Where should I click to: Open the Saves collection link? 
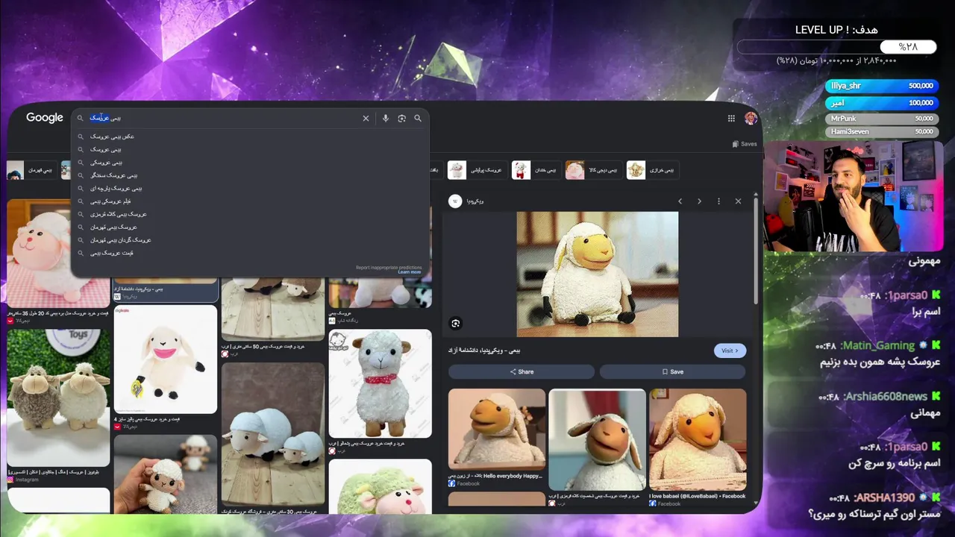click(x=745, y=144)
